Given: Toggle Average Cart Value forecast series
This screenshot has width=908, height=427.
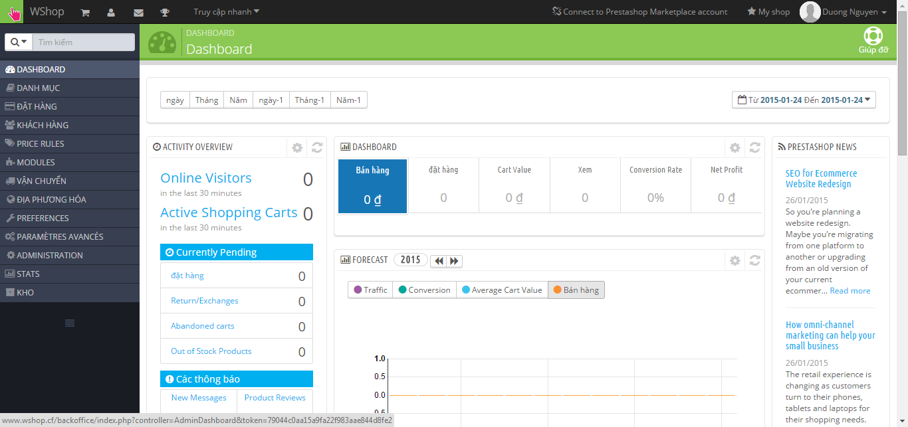Looking at the screenshot, I should [x=502, y=290].
